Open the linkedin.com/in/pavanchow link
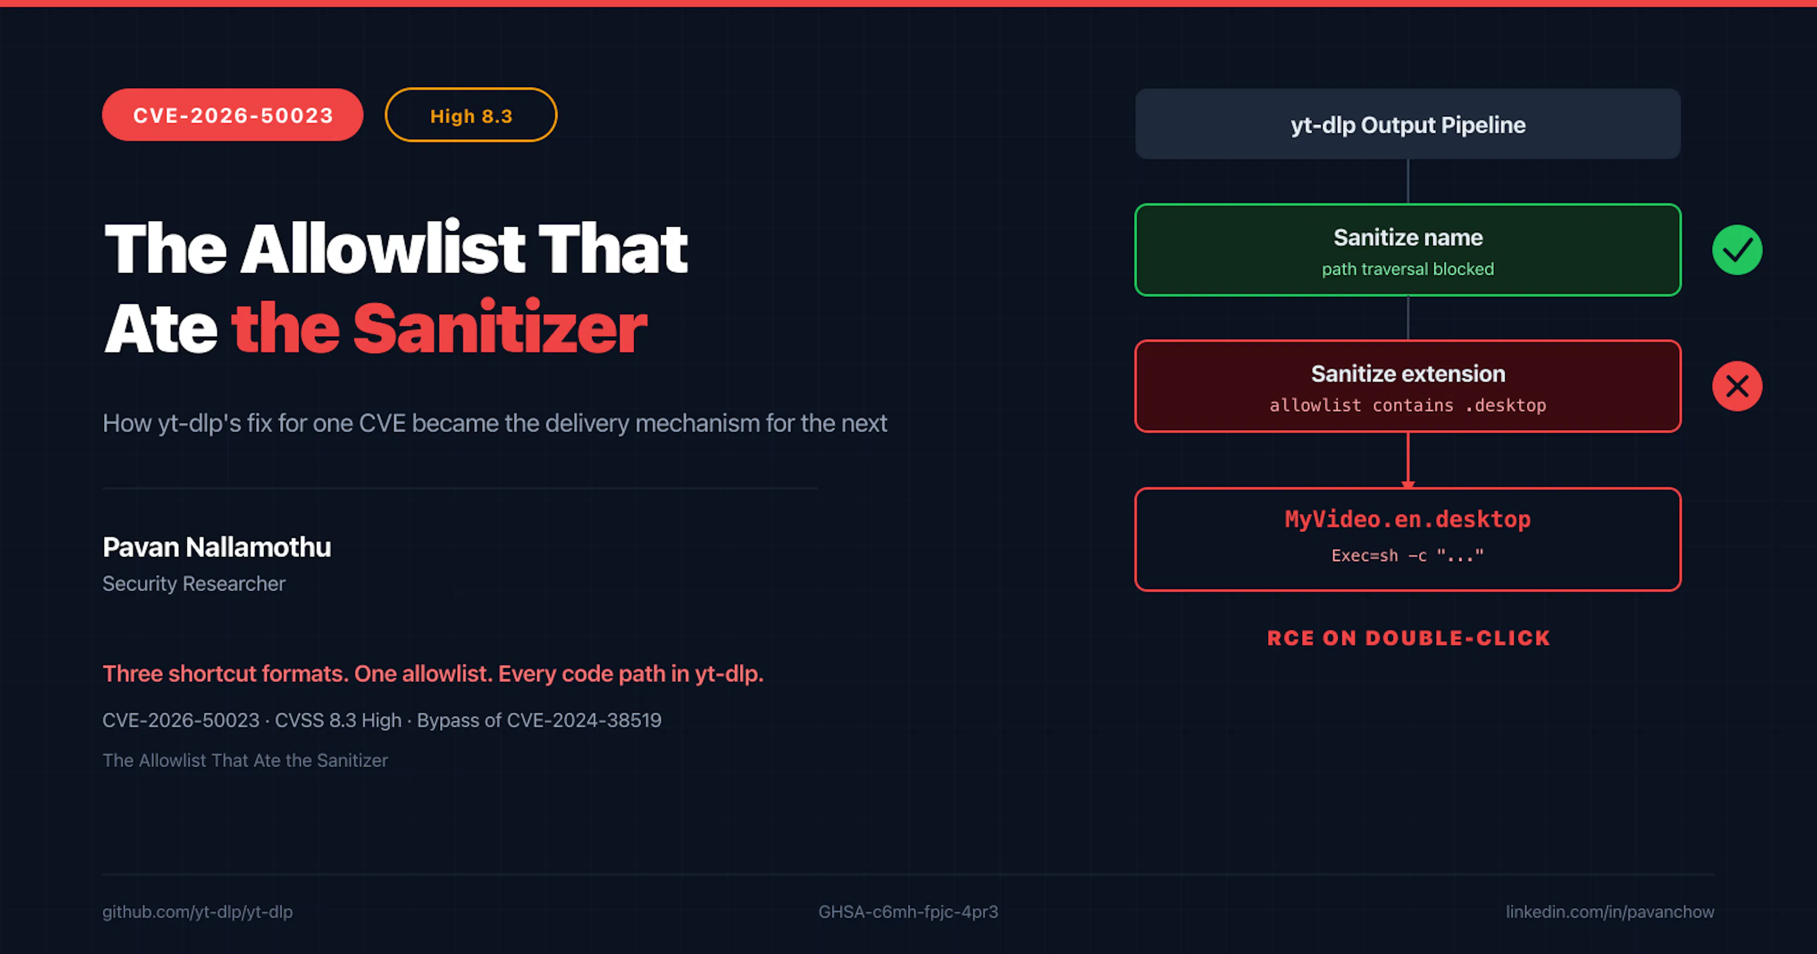 1610,912
